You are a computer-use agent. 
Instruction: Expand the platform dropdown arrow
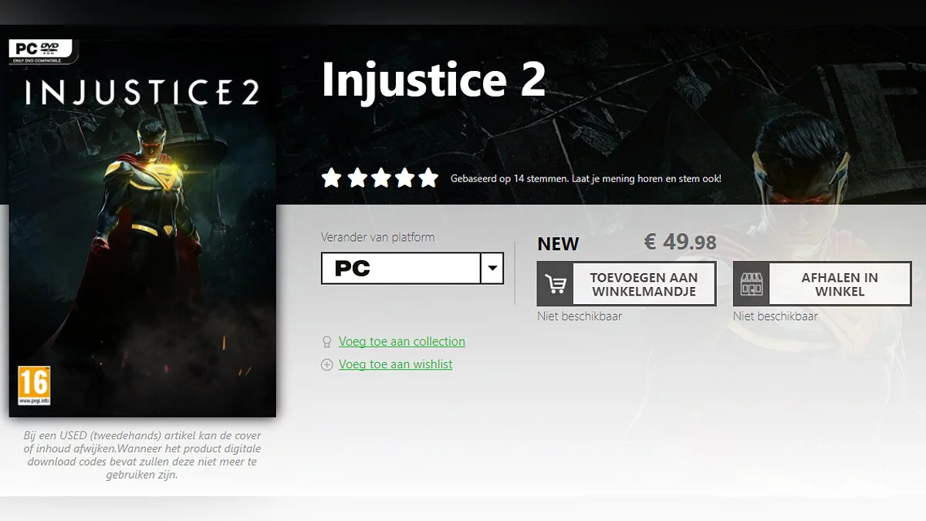(x=492, y=269)
